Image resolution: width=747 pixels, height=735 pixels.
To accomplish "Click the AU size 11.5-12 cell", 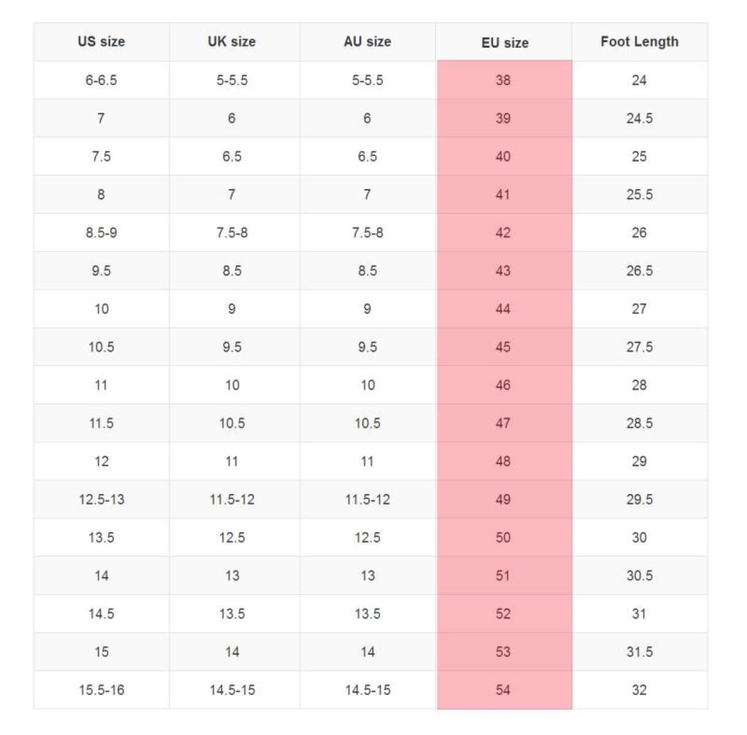I will click(x=367, y=500).
